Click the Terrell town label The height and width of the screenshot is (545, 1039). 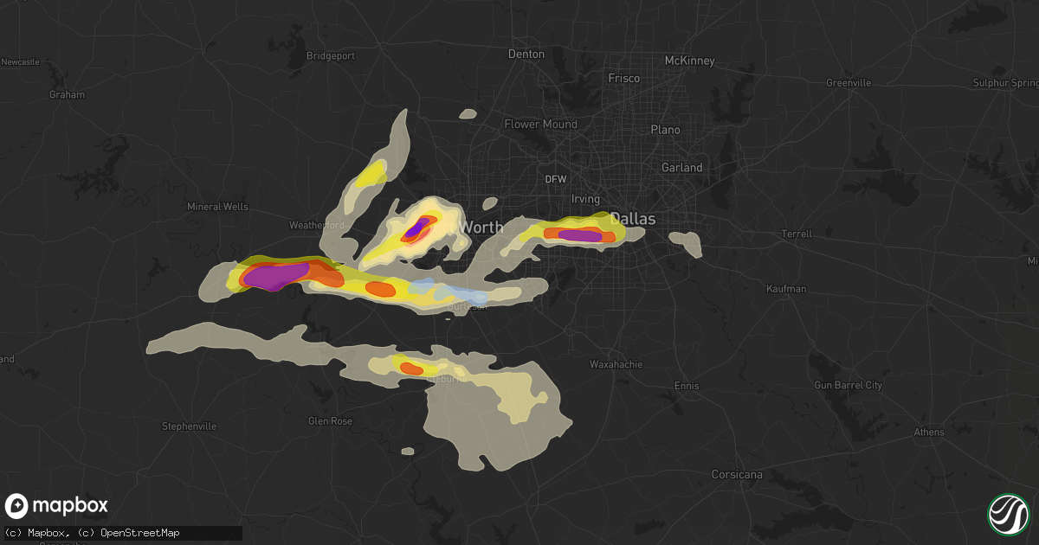(797, 234)
